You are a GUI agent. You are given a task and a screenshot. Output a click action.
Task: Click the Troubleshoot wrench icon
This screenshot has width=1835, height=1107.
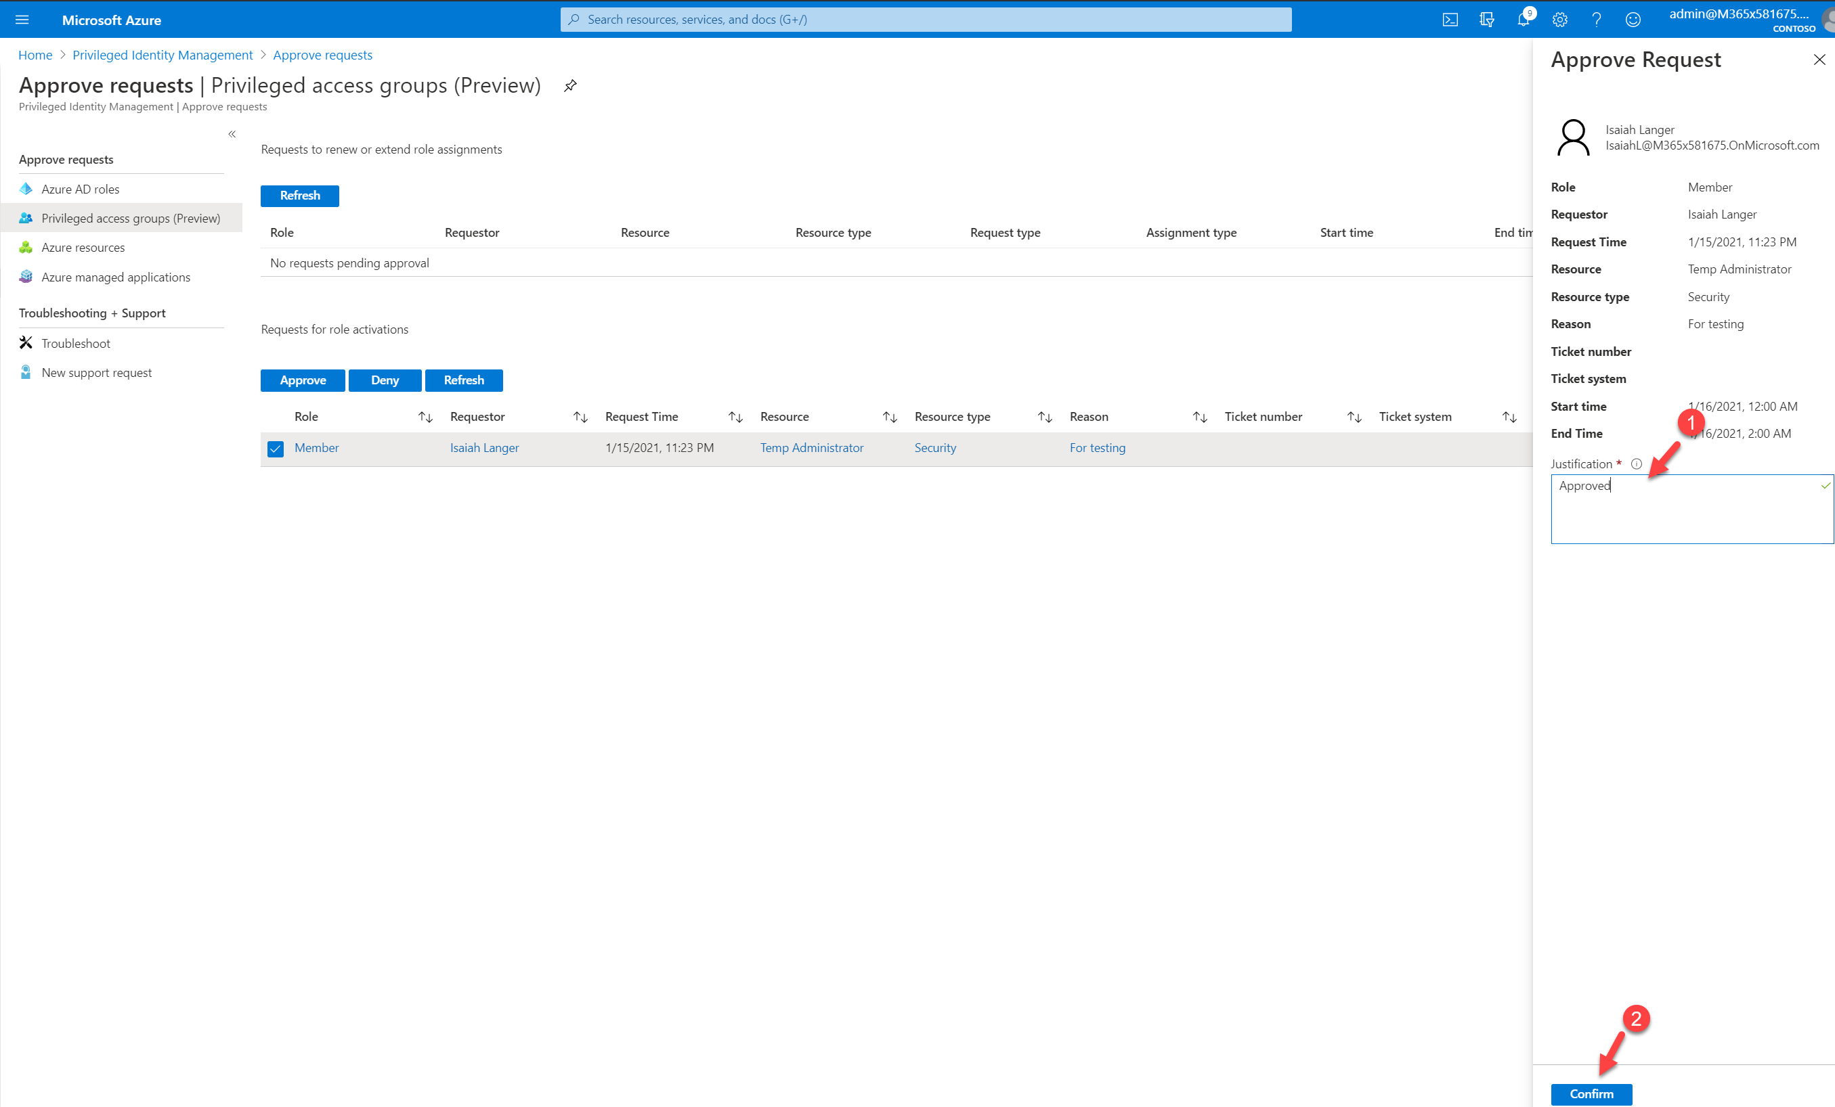click(x=26, y=343)
